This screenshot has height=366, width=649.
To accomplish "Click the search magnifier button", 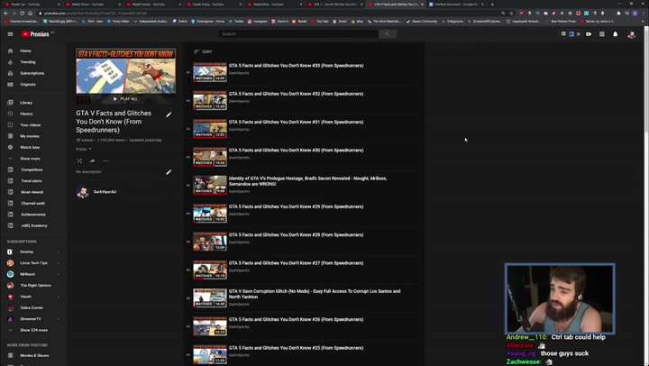I will [x=388, y=34].
